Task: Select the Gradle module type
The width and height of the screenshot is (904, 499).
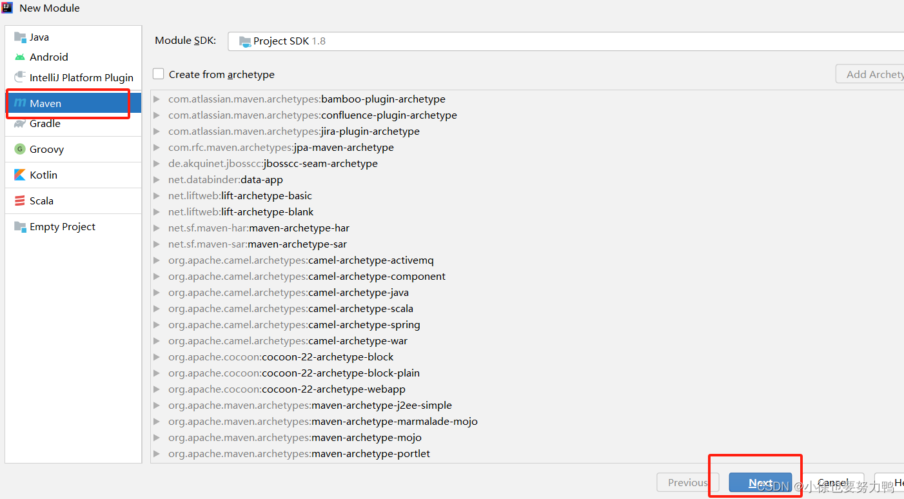Action: (74, 123)
